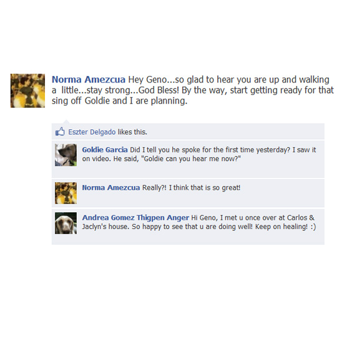This screenshot has width=337, height=337.
Task: Click the "likes this." text
Action: [132, 132]
